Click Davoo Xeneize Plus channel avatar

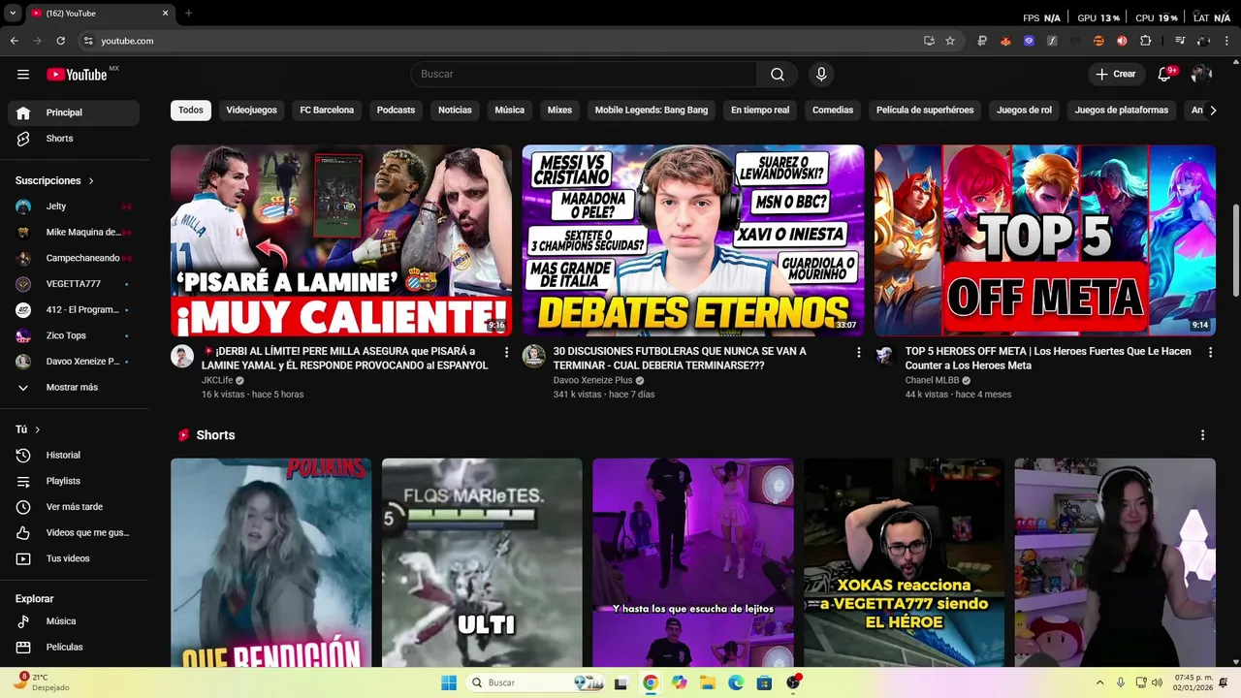(534, 356)
